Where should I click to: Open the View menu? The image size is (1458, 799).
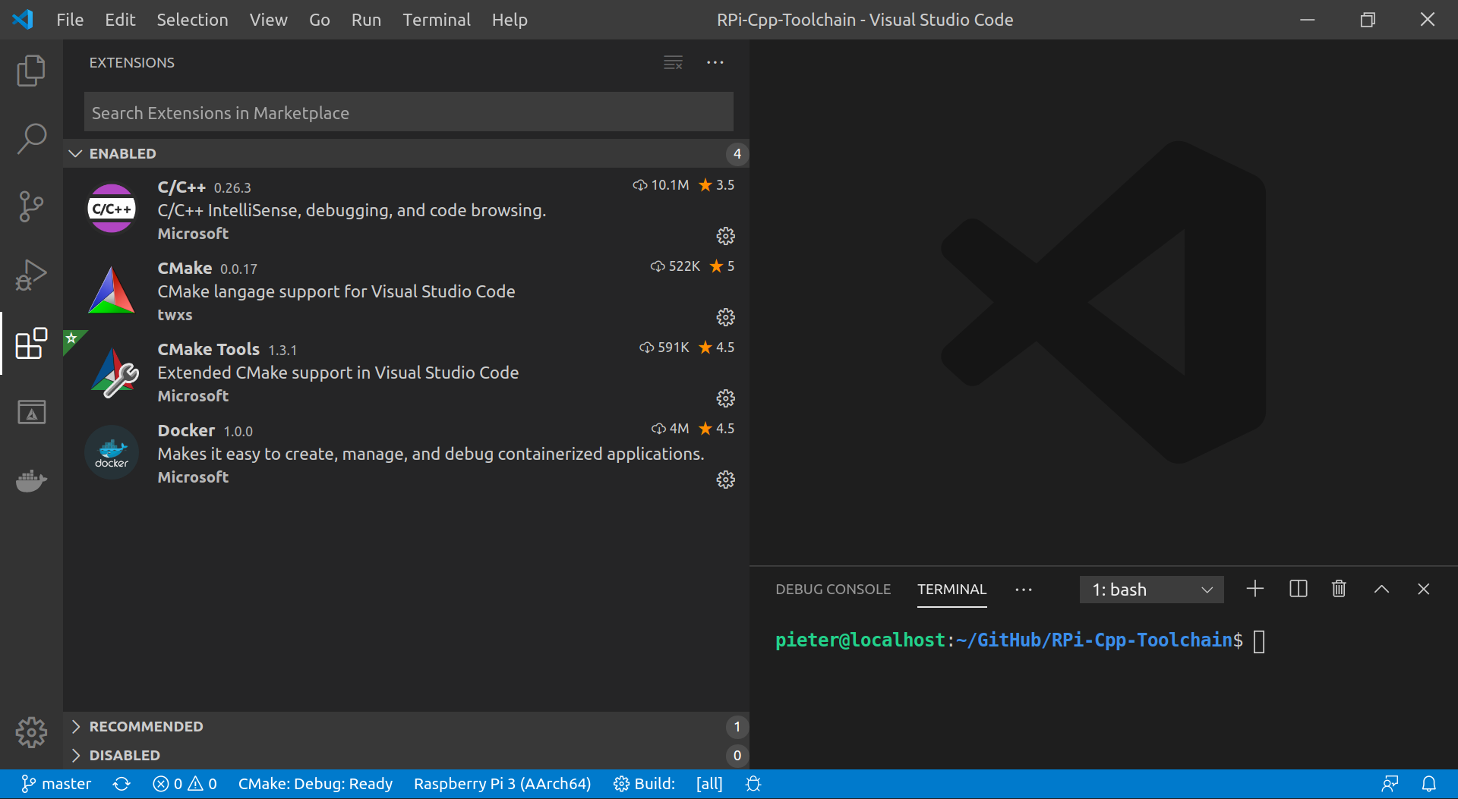point(268,20)
